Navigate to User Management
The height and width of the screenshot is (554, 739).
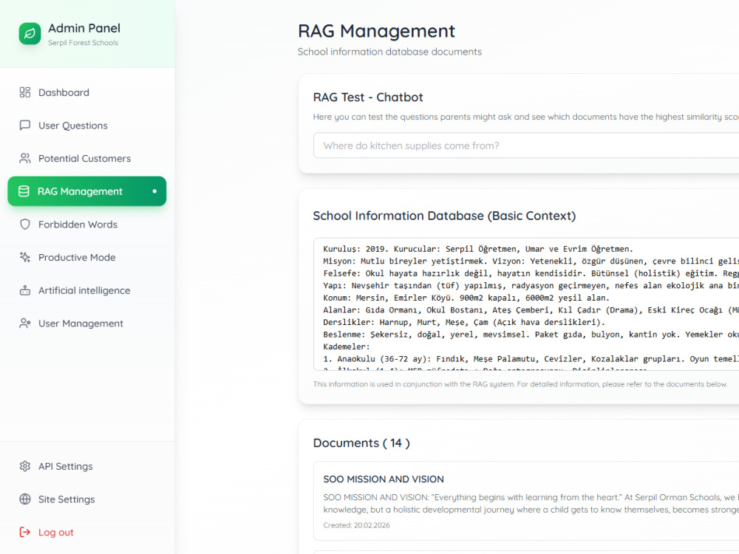87,324
